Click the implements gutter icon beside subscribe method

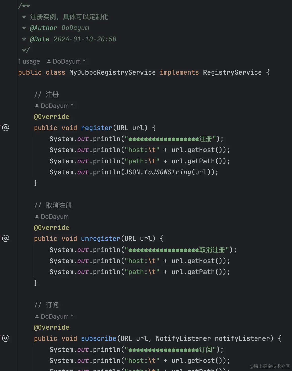6,338
